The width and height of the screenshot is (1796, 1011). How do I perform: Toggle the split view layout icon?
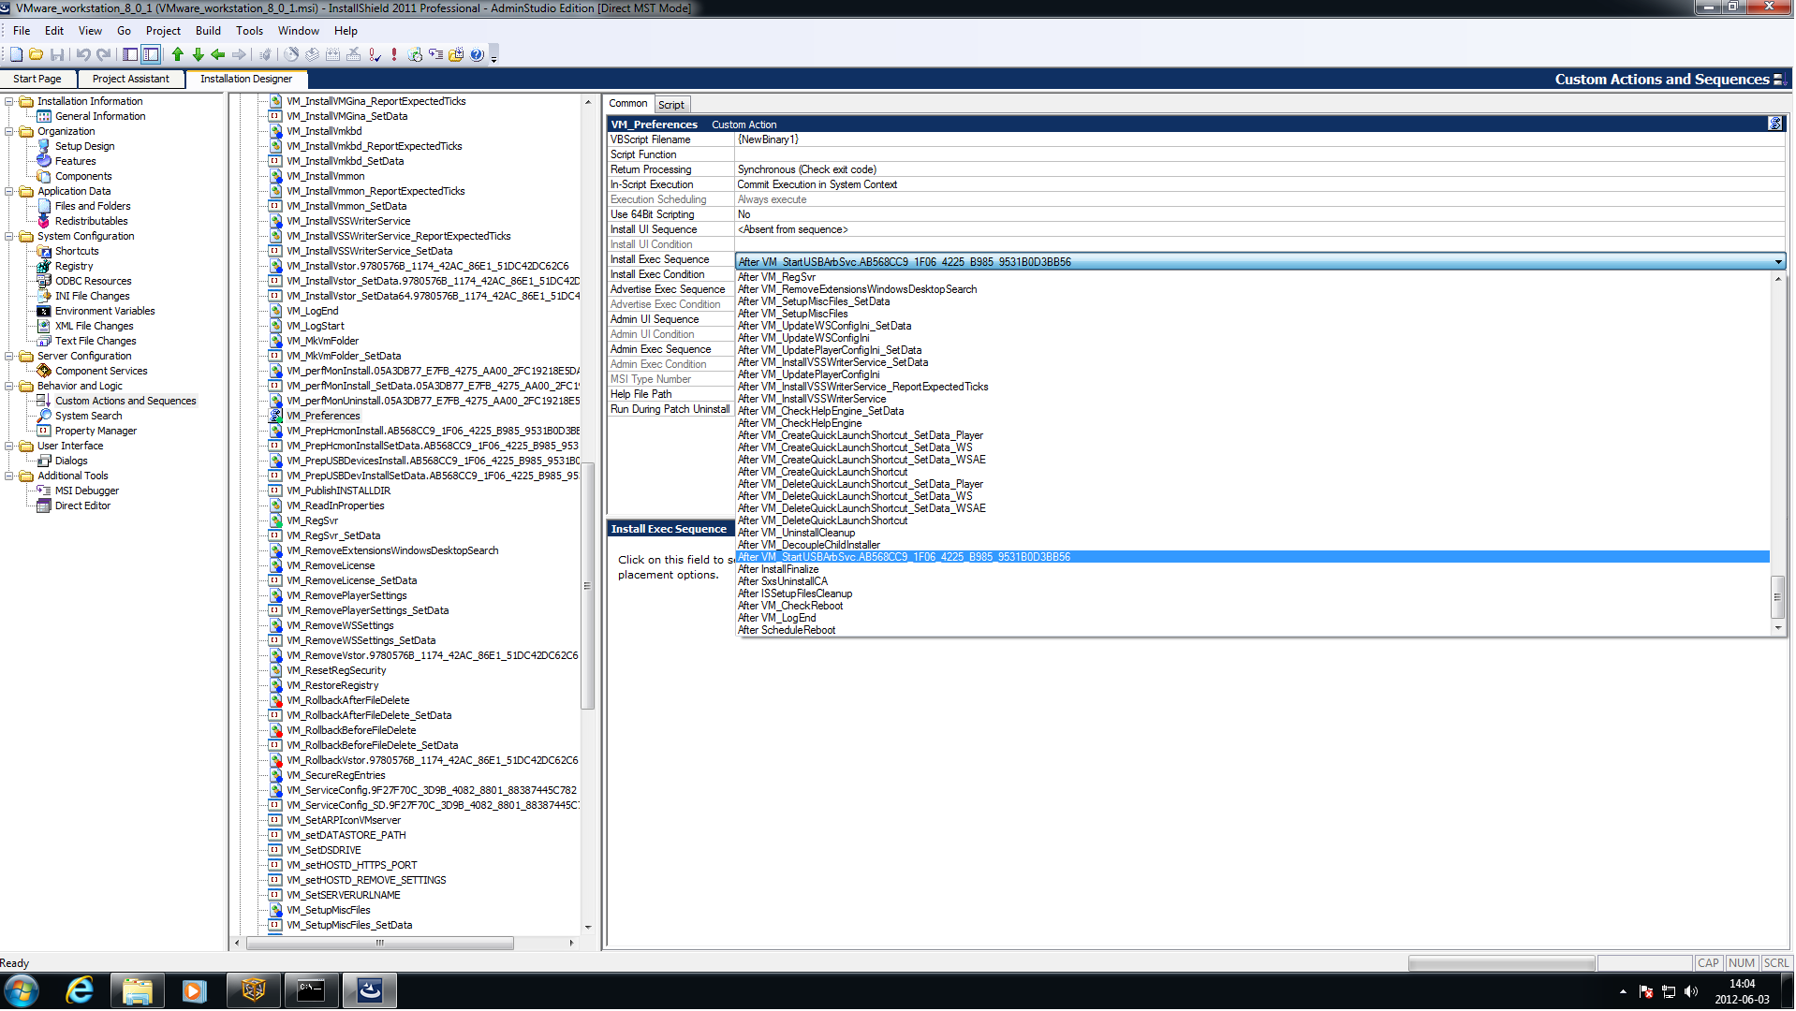(x=150, y=53)
